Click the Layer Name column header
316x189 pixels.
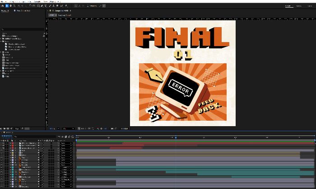click(23, 141)
